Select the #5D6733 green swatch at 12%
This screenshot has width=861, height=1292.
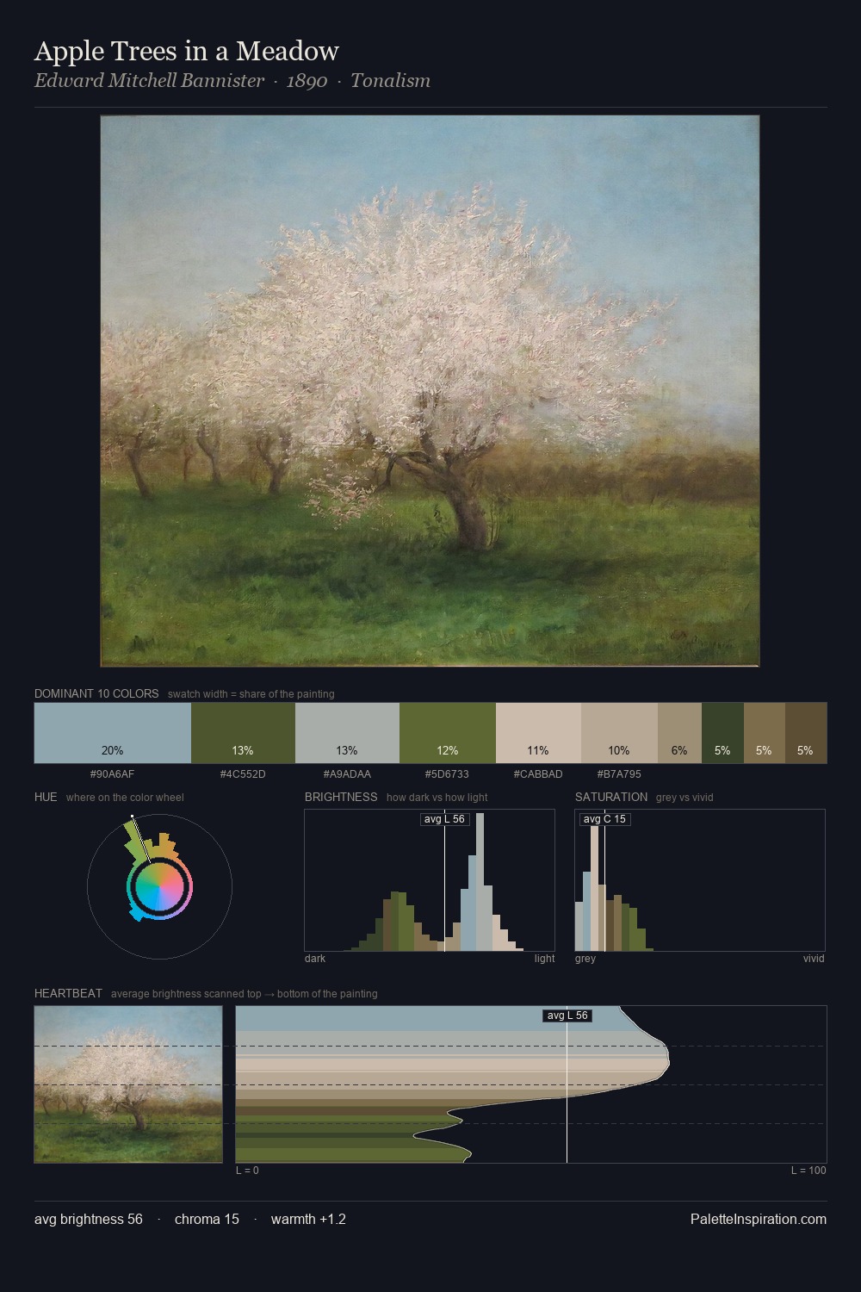point(448,733)
